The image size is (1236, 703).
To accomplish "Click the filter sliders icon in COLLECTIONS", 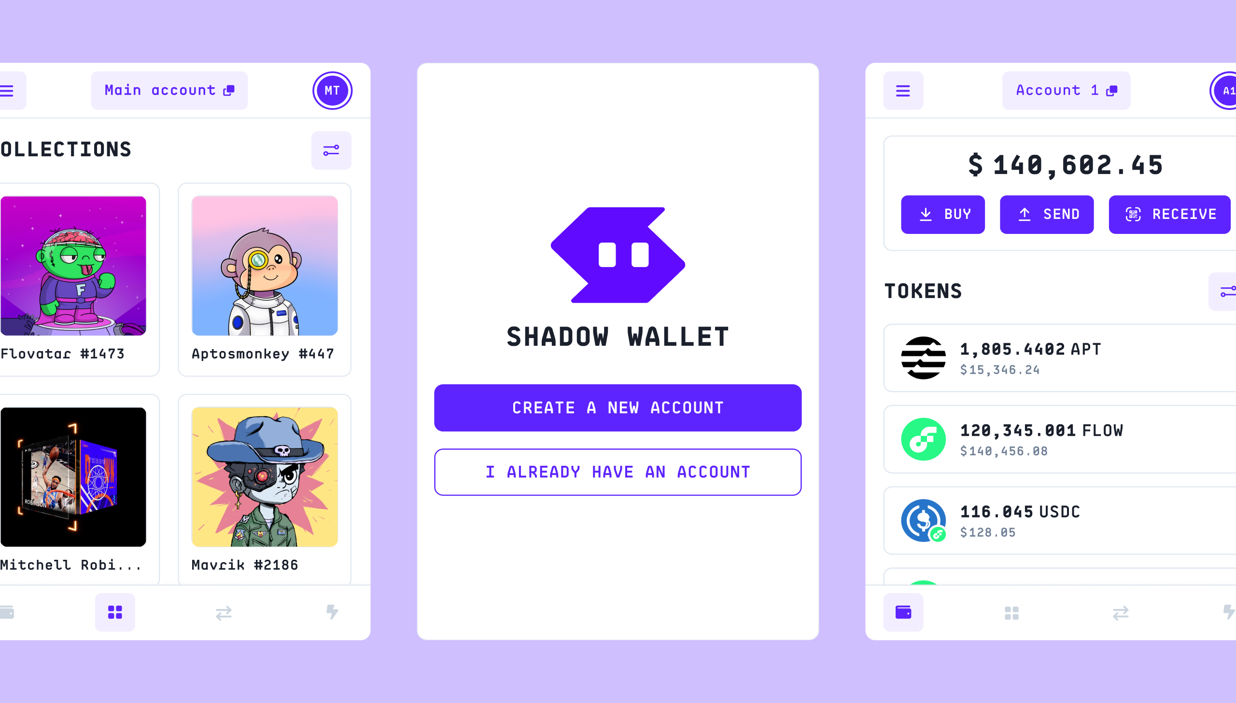I will coord(331,151).
